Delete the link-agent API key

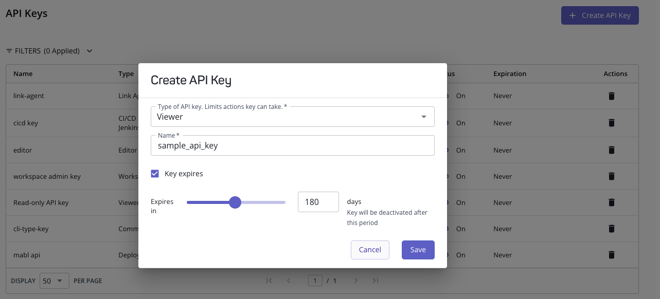pos(611,96)
